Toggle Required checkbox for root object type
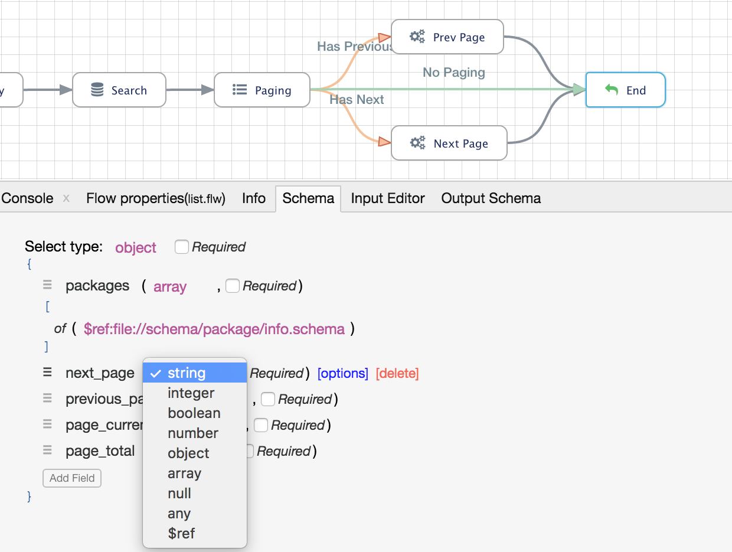This screenshot has width=732, height=552. pyautogui.click(x=181, y=247)
